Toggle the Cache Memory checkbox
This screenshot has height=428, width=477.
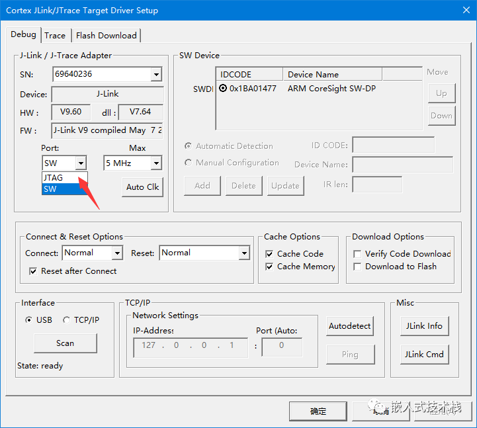(x=269, y=267)
